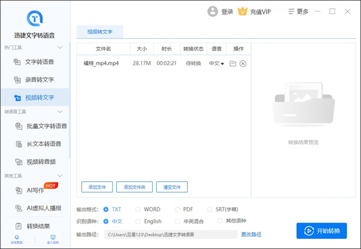Select SRT(字幕) output format
The width and height of the screenshot is (361, 249).
click(210, 210)
